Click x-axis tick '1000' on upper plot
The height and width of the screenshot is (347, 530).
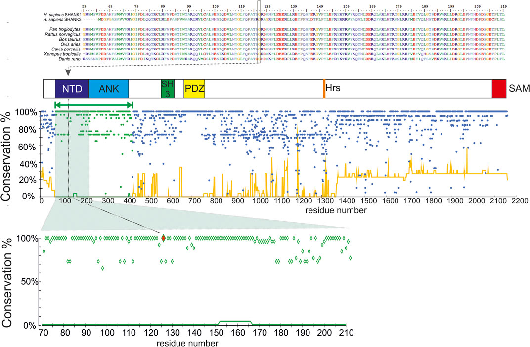[x=260, y=201]
